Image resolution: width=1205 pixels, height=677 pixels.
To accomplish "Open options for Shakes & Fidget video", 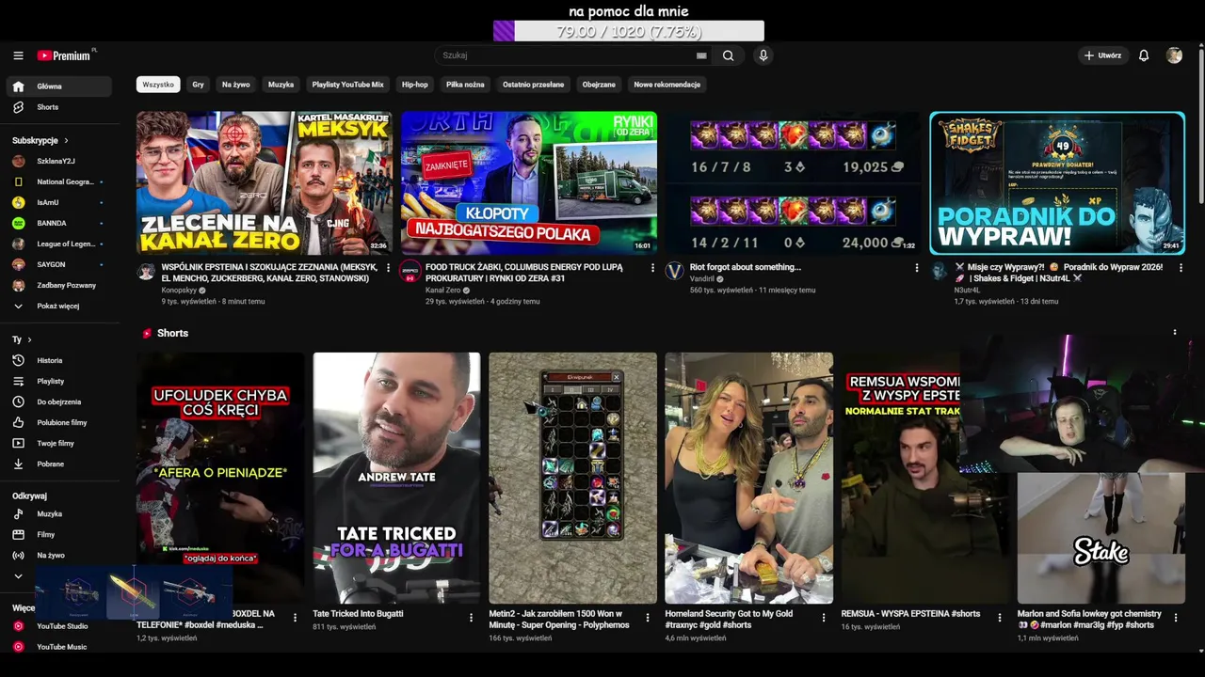I will [1181, 268].
